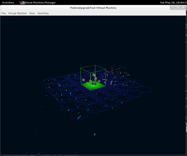The height and width of the screenshot is (156, 187).
Task: Open the Virtual Machine menu
Action: click(x=17, y=13)
